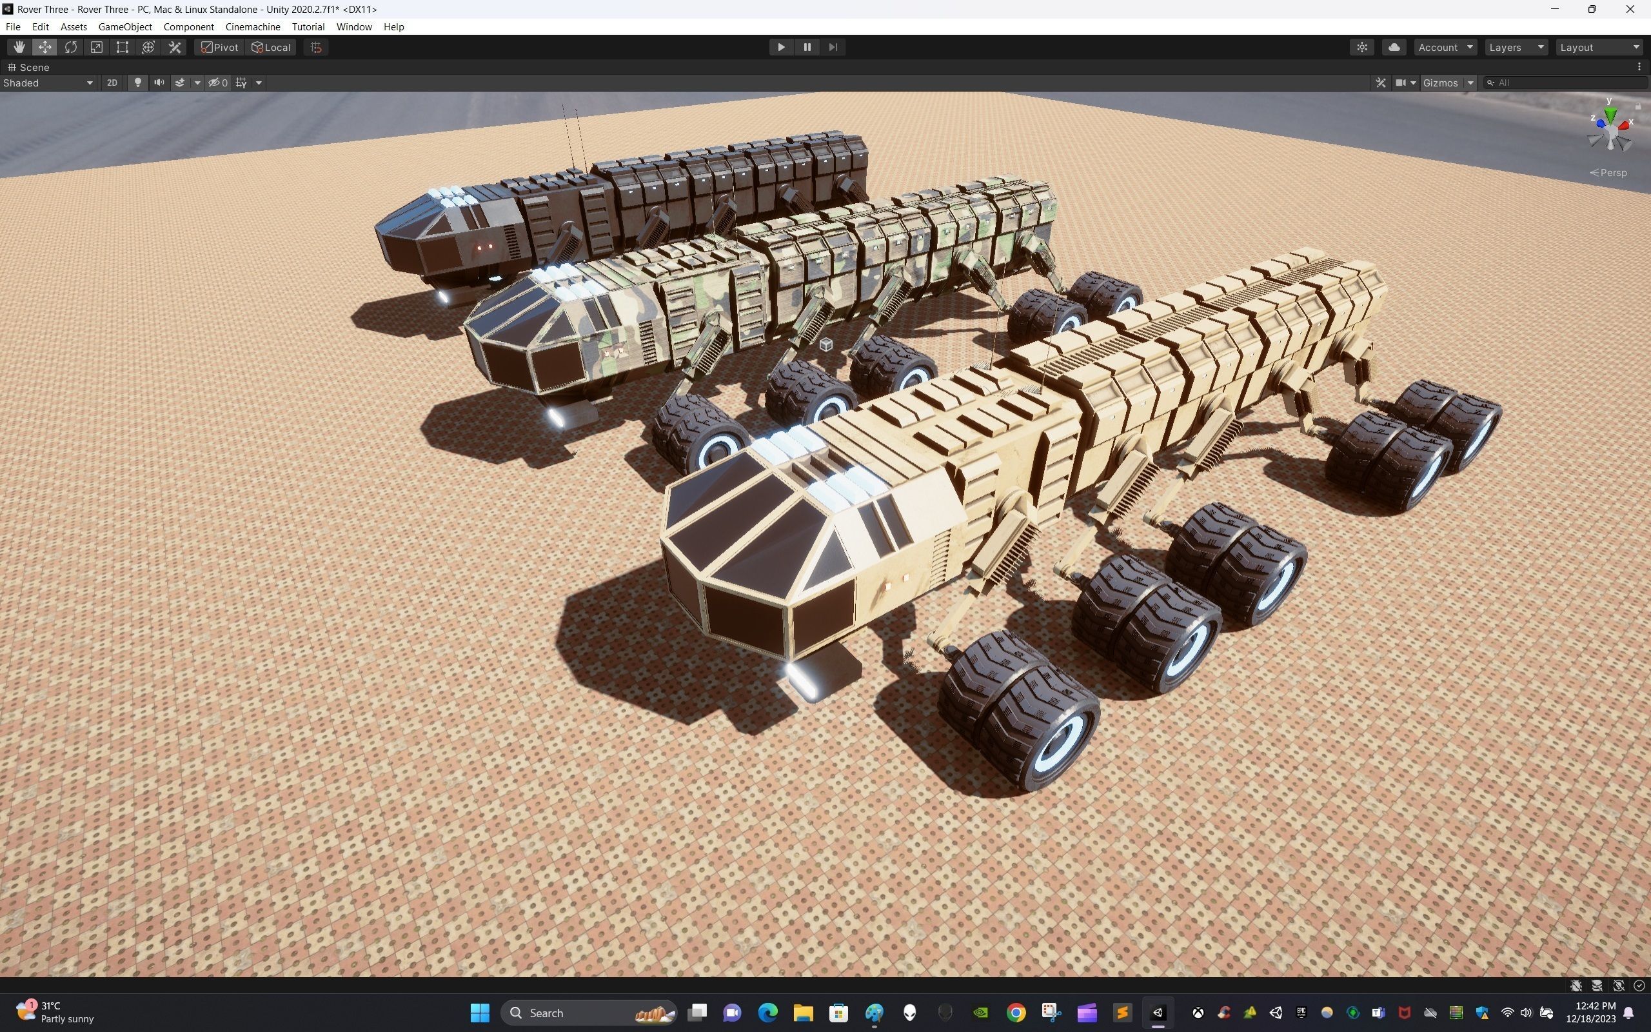Open the custom editor tools in the main toolbar
Image resolution: width=1651 pixels, height=1032 pixels.
(x=175, y=47)
